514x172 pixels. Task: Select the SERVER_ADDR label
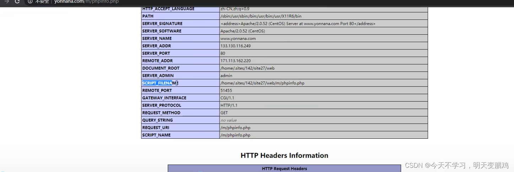point(157,46)
